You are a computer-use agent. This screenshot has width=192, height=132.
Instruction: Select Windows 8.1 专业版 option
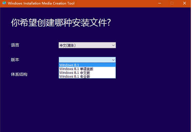click(x=87, y=76)
